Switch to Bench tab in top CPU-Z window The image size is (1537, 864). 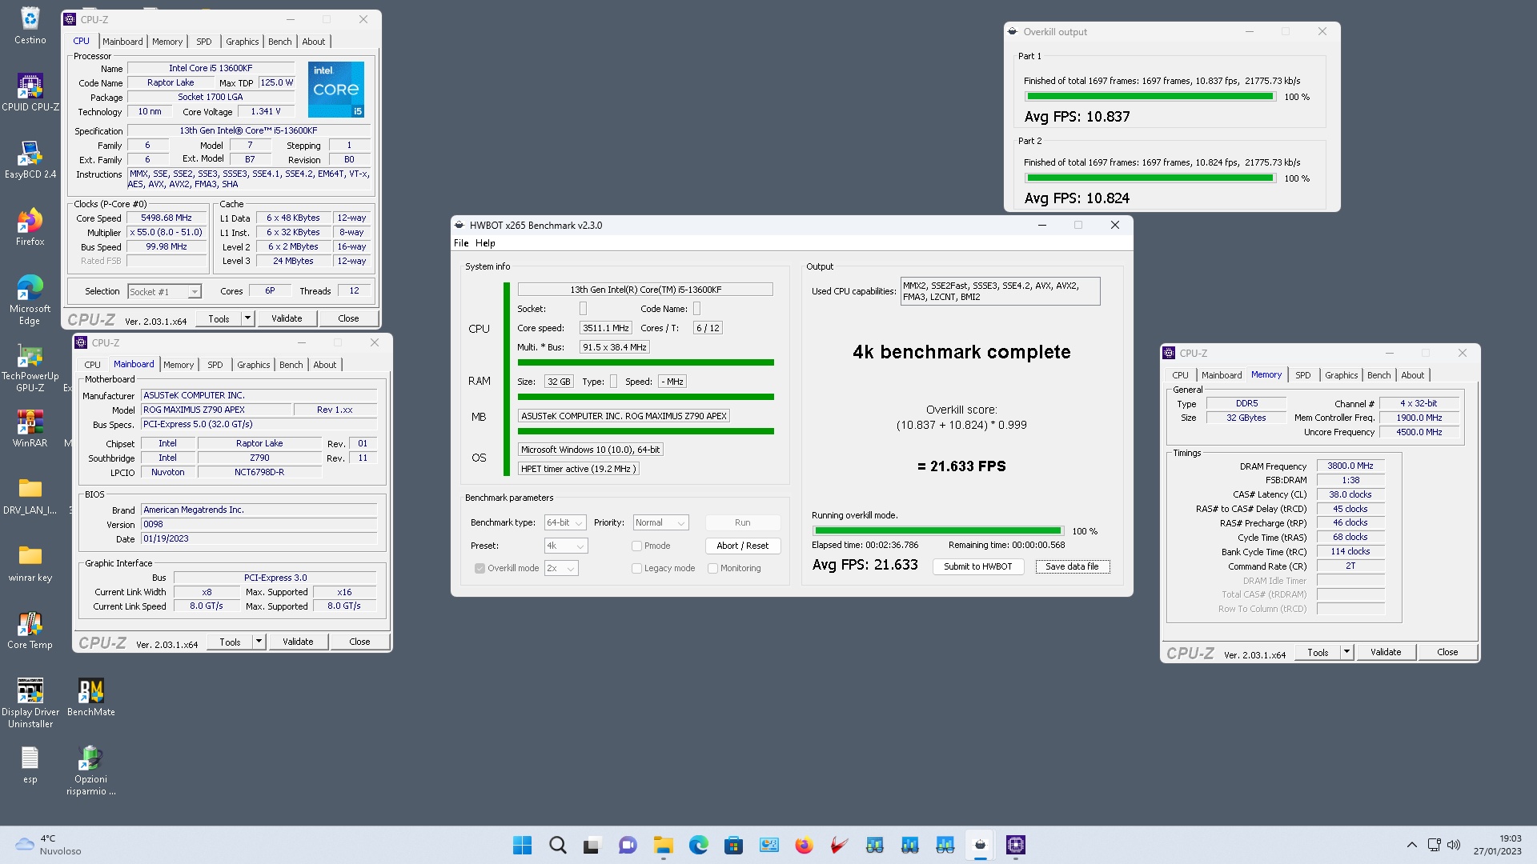pos(279,42)
